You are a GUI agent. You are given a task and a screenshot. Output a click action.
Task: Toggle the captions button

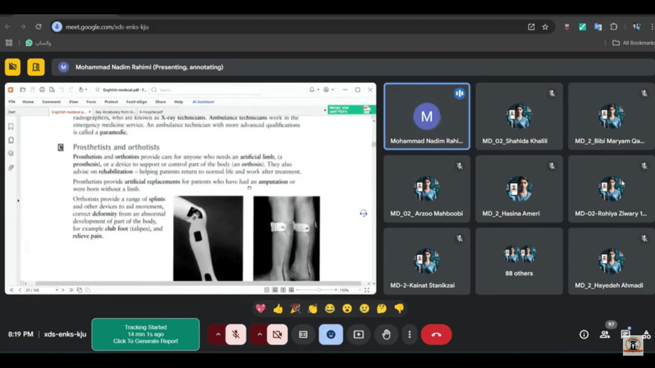(x=303, y=335)
